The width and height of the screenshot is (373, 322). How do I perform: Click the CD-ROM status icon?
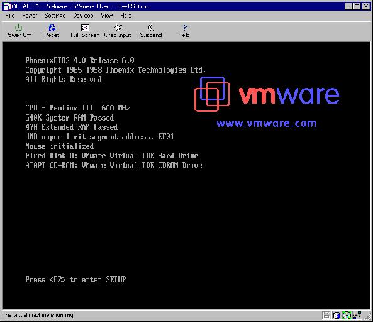(347, 315)
